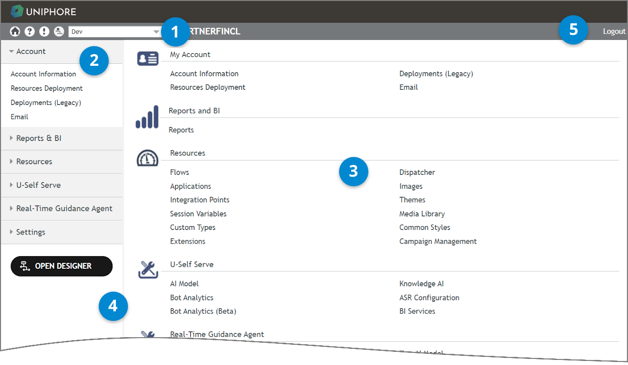Expand the Resources sidebar section
The width and height of the screenshot is (628, 365).
[x=62, y=161]
